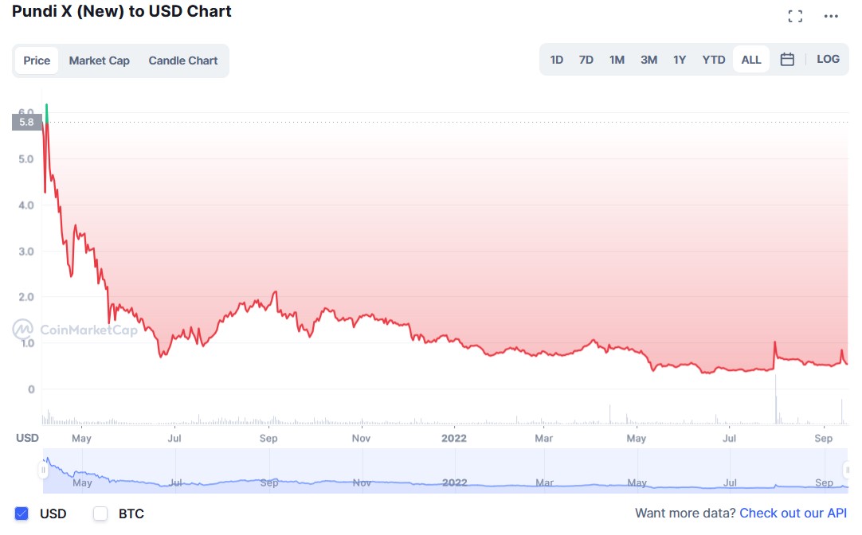Select the 3M time range
Screen dimensions: 862x535
click(x=648, y=60)
